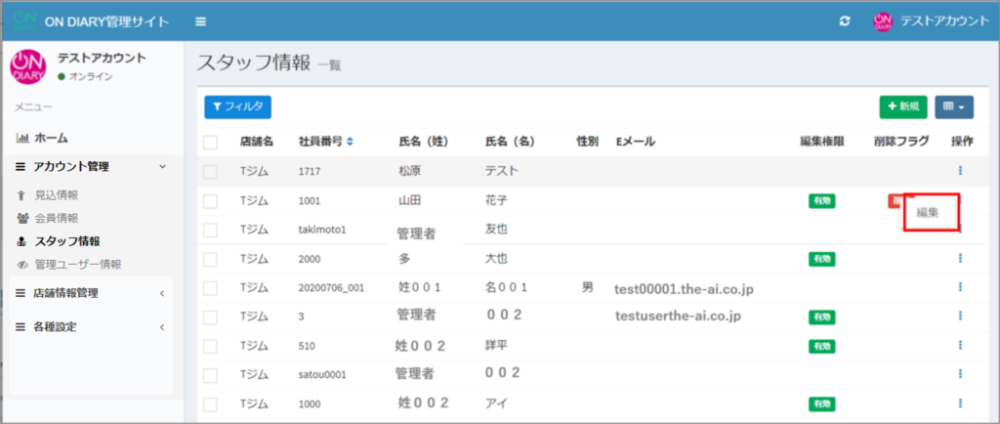Open the column display dropdown button
Viewport: 1000px width, 424px height.
click(953, 106)
